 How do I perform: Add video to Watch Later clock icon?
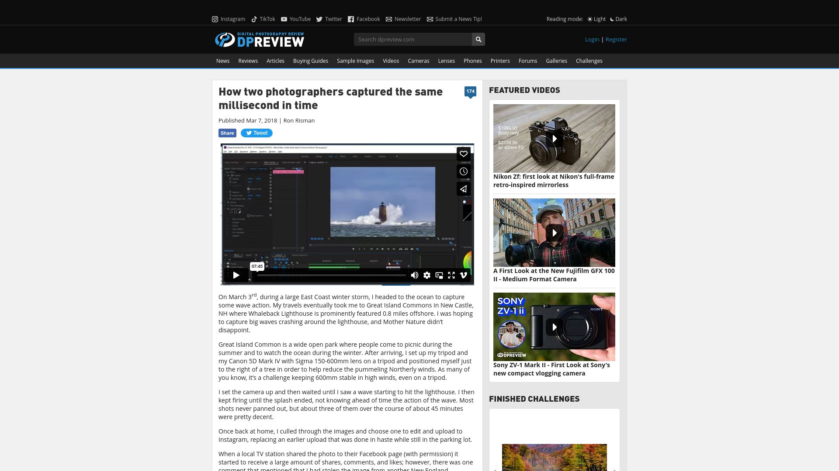tap(464, 171)
